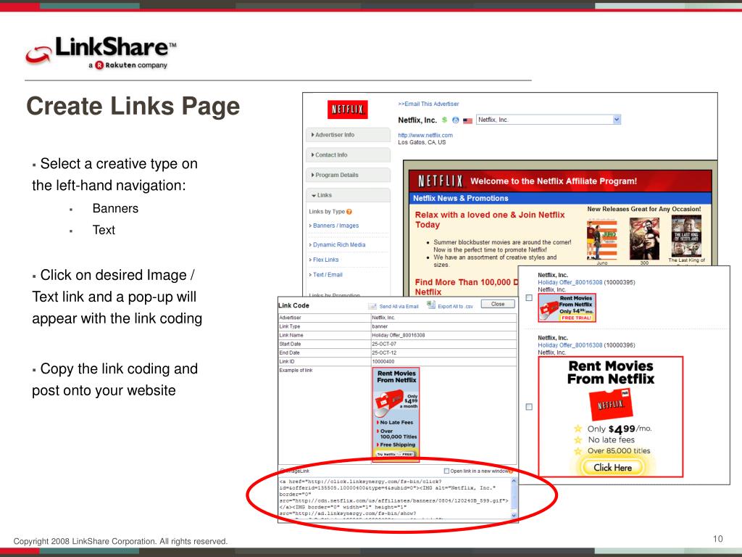Expand the Contact Info section
This screenshot has height=557, width=742.
coord(348,155)
